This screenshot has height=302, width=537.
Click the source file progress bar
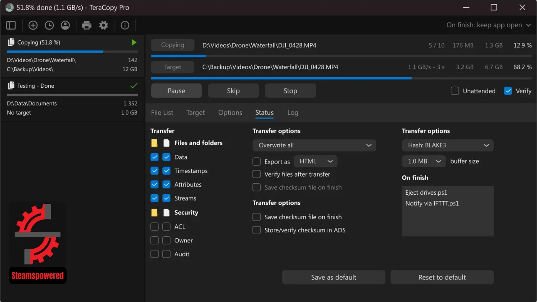[x=341, y=56]
